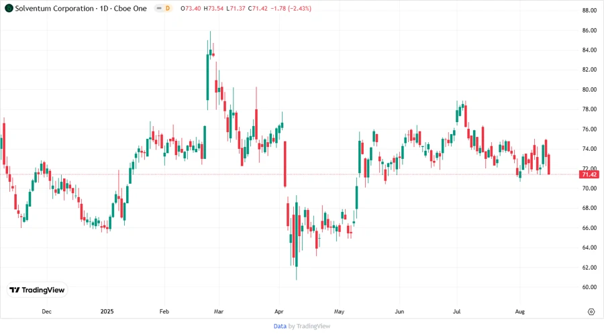Click the close value C71.42

click(x=258, y=9)
